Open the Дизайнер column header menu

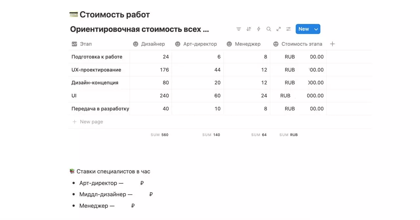click(x=151, y=44)
